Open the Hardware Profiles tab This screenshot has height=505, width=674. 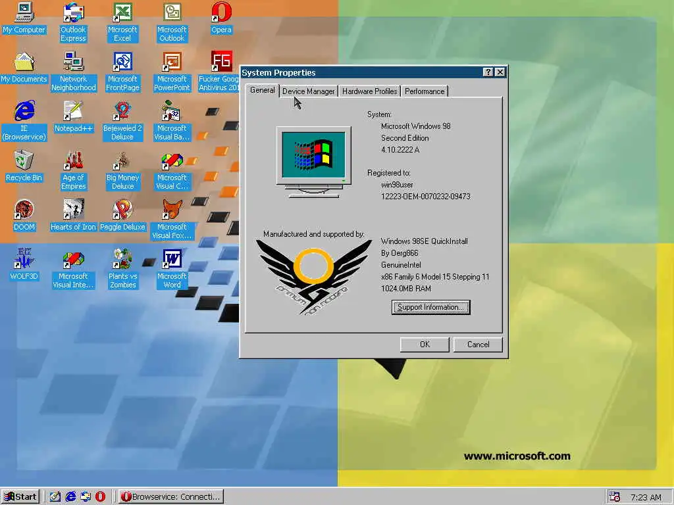(x=370, y=91)
